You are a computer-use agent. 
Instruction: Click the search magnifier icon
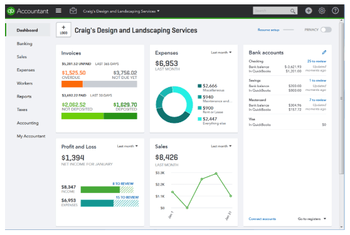coord(292,11)
